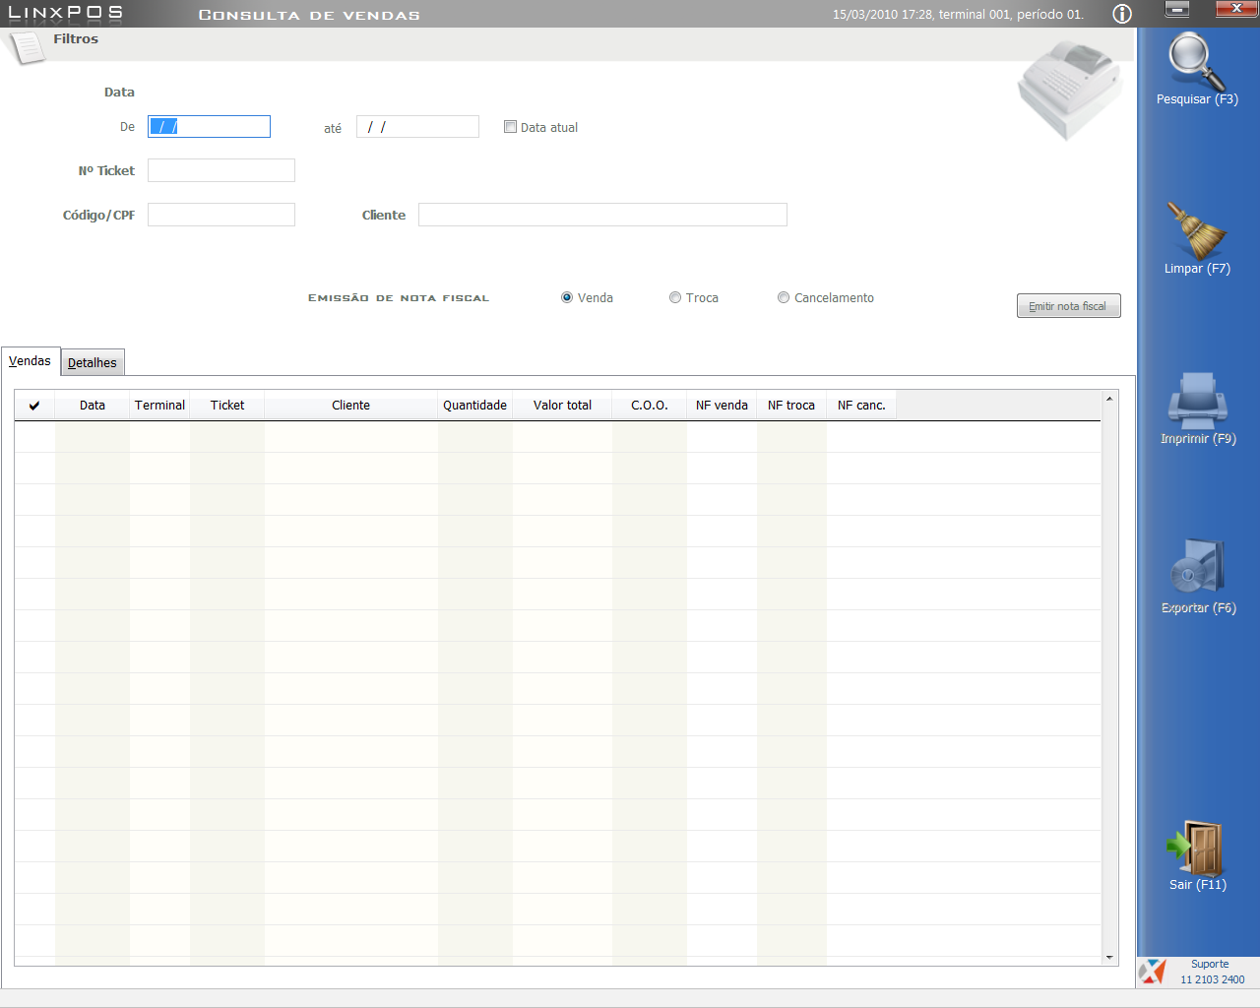Sort by the NF venda column header
This screenshot has width=1260, height=1008.
pyautogui.click(x=722, y=406)
